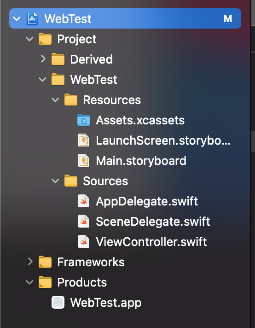This screenshot has height=328, width=255.
Task: Click the M modified status badge
Action: 228,18
